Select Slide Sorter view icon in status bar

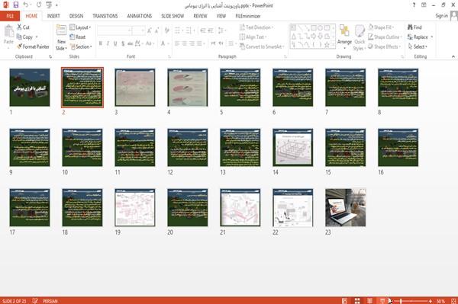(x=357, y=301)
